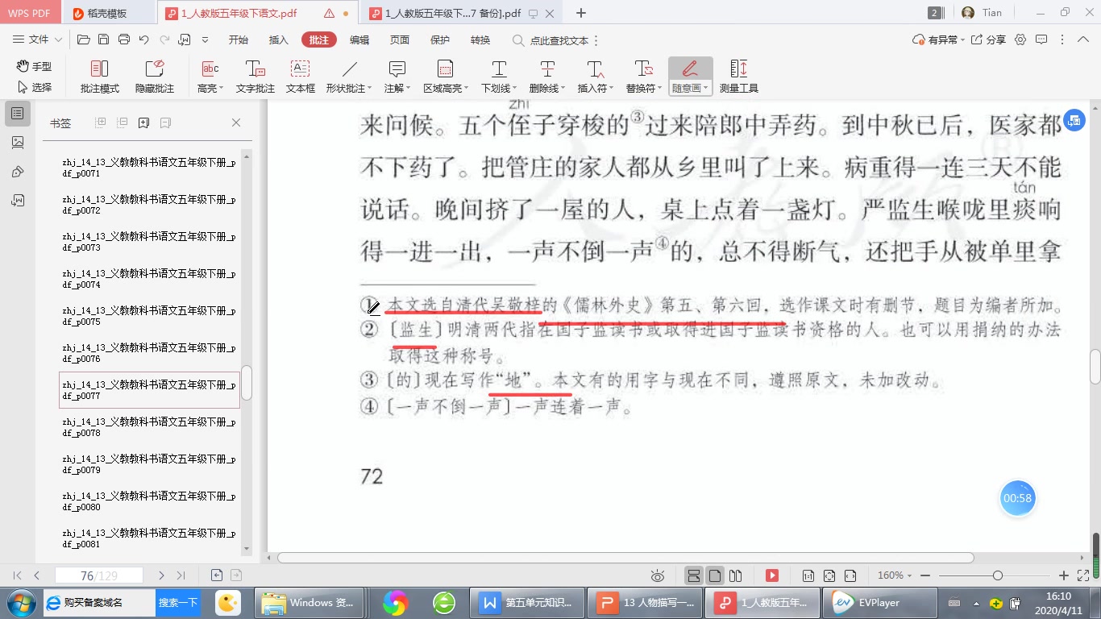Open the 测量工具 measure tool
This screenshot has height=619, width=1101.
pyautogui.click(x=739, y=77)
